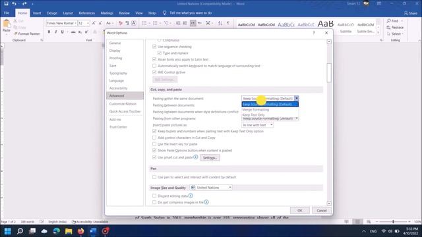Toggle Bold formatting in the ribbon

pos(49,32)
